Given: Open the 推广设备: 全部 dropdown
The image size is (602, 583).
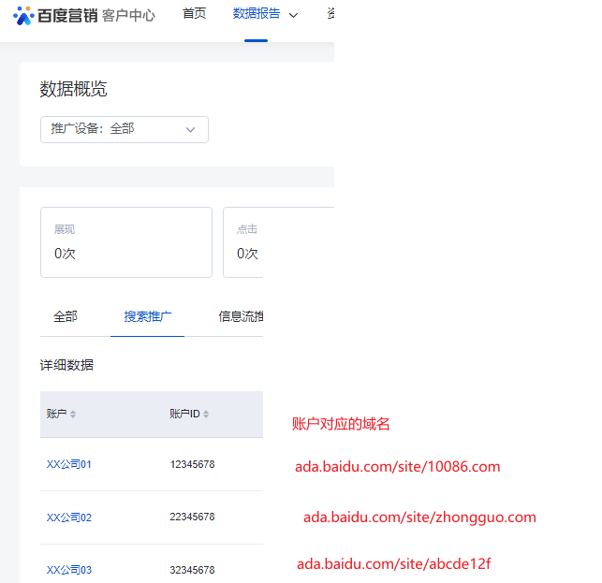Looking at the screenshot, I should [125, 129].
